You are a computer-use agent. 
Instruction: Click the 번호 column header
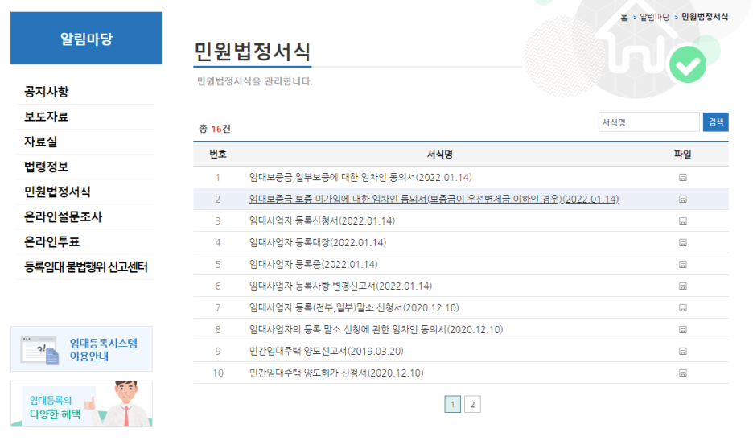[217, 155]
